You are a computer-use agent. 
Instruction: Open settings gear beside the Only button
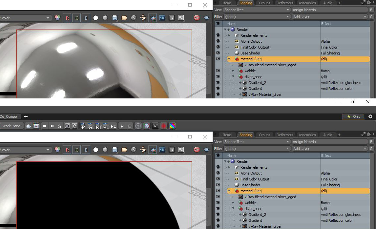click(x=370, y=116)
